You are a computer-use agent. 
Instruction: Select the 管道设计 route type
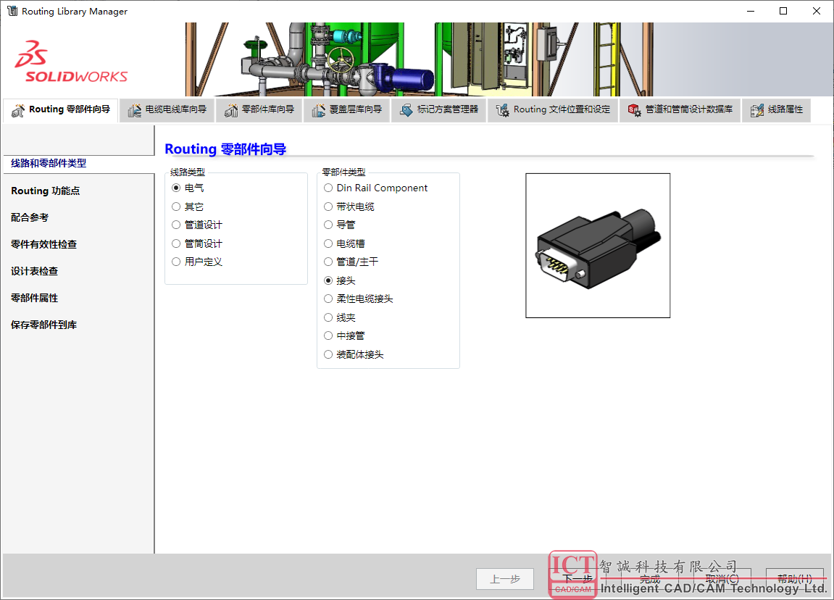[x=176, y=225]
